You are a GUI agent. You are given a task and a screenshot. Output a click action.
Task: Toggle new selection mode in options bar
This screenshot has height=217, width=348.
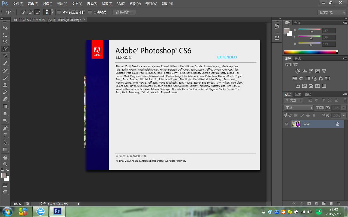click(x=23, y=12)
